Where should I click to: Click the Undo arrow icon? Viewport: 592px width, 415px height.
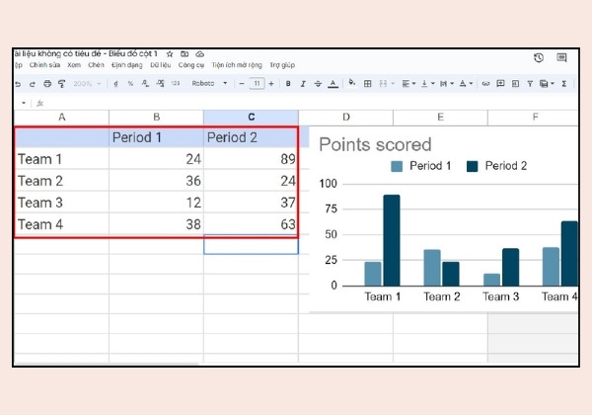point(18,84)
